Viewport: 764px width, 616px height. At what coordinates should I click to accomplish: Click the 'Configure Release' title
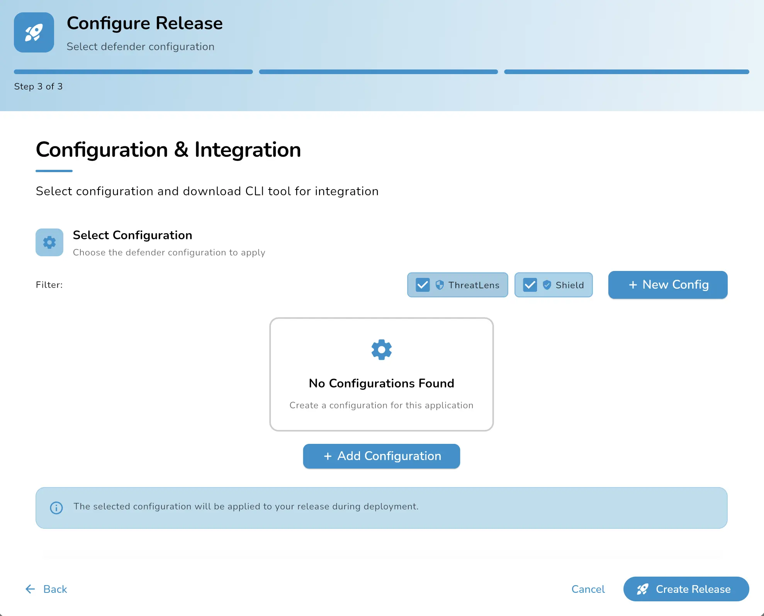tap(145, 23)
